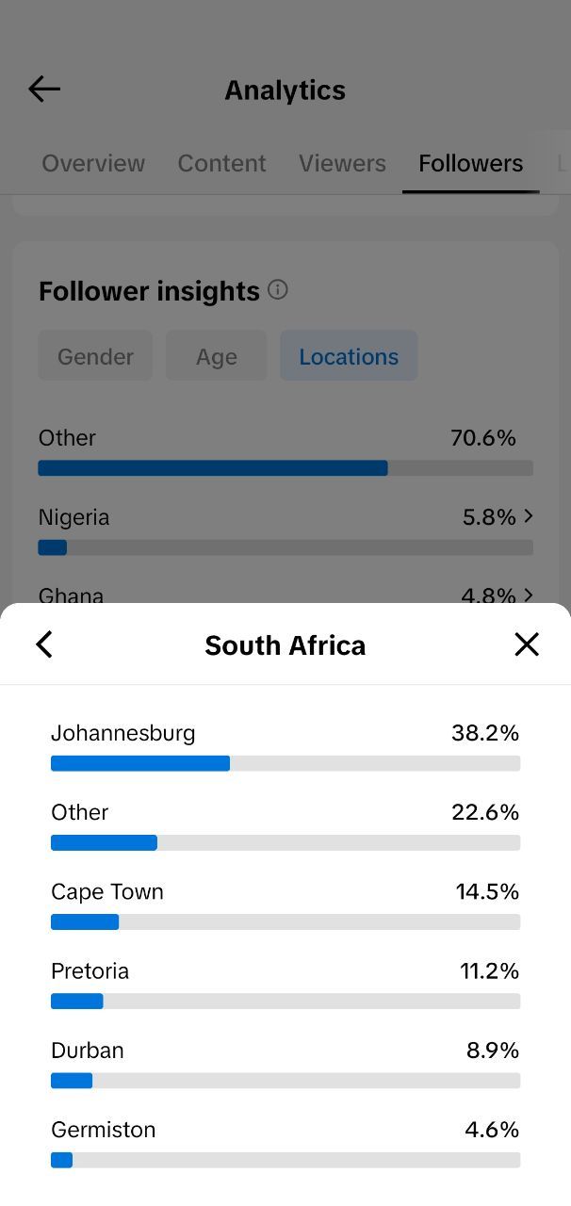Select the Followers tab
This screenshot has width=571, height=1206.
[471, 163]
